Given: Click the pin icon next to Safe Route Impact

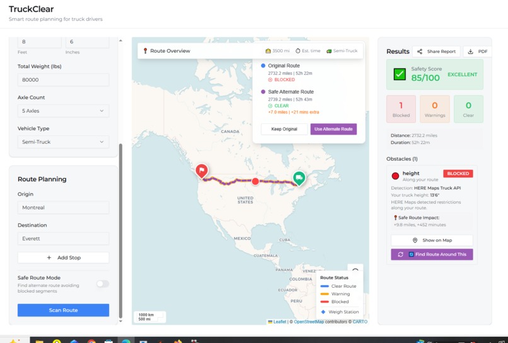Looking at the screenshot, I should pos(395,218).
